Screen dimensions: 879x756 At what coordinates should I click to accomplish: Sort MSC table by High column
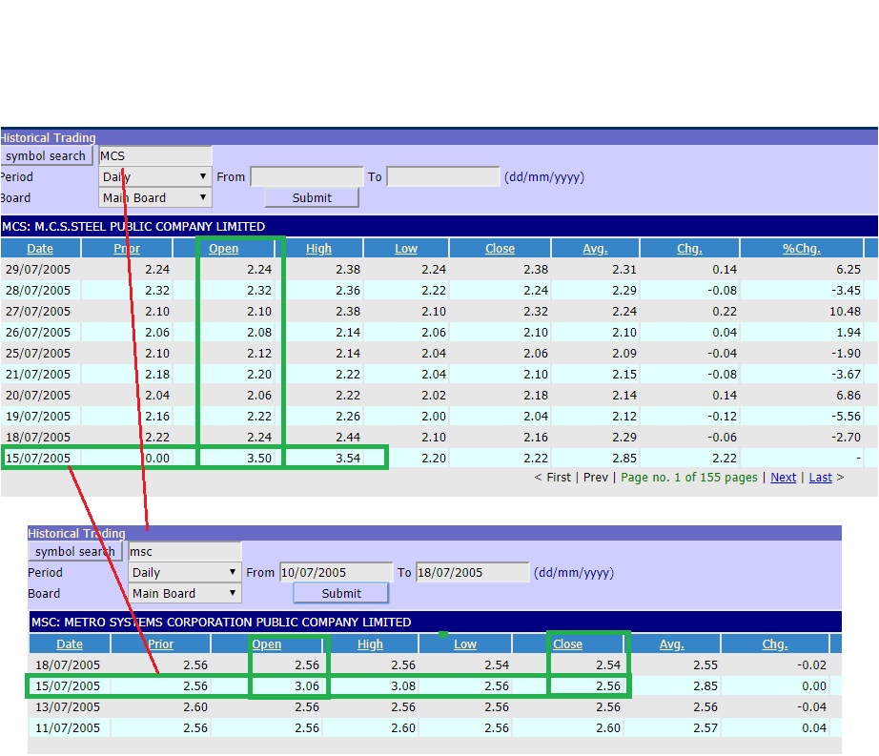(371, 644)
